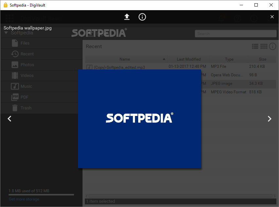Open the Photos section in sidebar

pyautogui.click(x=41, y=65)
